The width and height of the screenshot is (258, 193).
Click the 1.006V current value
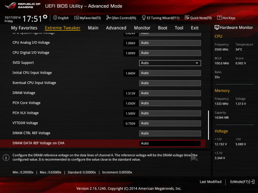[x=130, y=43]
